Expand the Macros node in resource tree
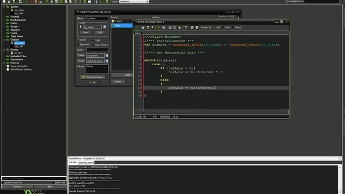 coord(4,63)
